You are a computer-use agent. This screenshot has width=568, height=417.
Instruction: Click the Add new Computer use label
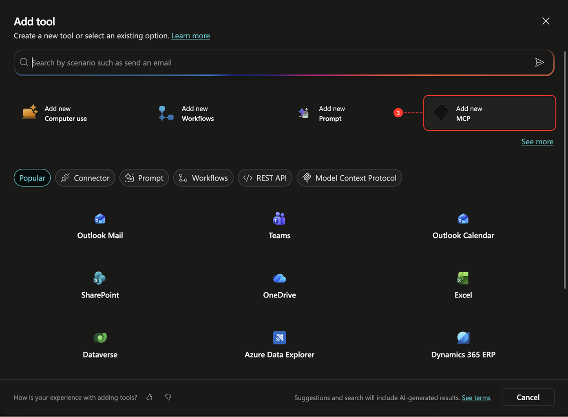point(66,114)
